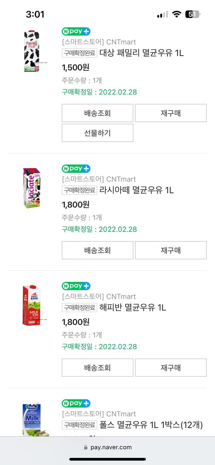
Task: Open the 대상 패밀리 멸균우유 1L product title
Action: 141,53
